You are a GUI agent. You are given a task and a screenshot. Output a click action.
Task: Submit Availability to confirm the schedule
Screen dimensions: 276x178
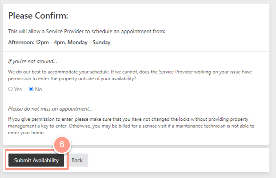point(36,160)
